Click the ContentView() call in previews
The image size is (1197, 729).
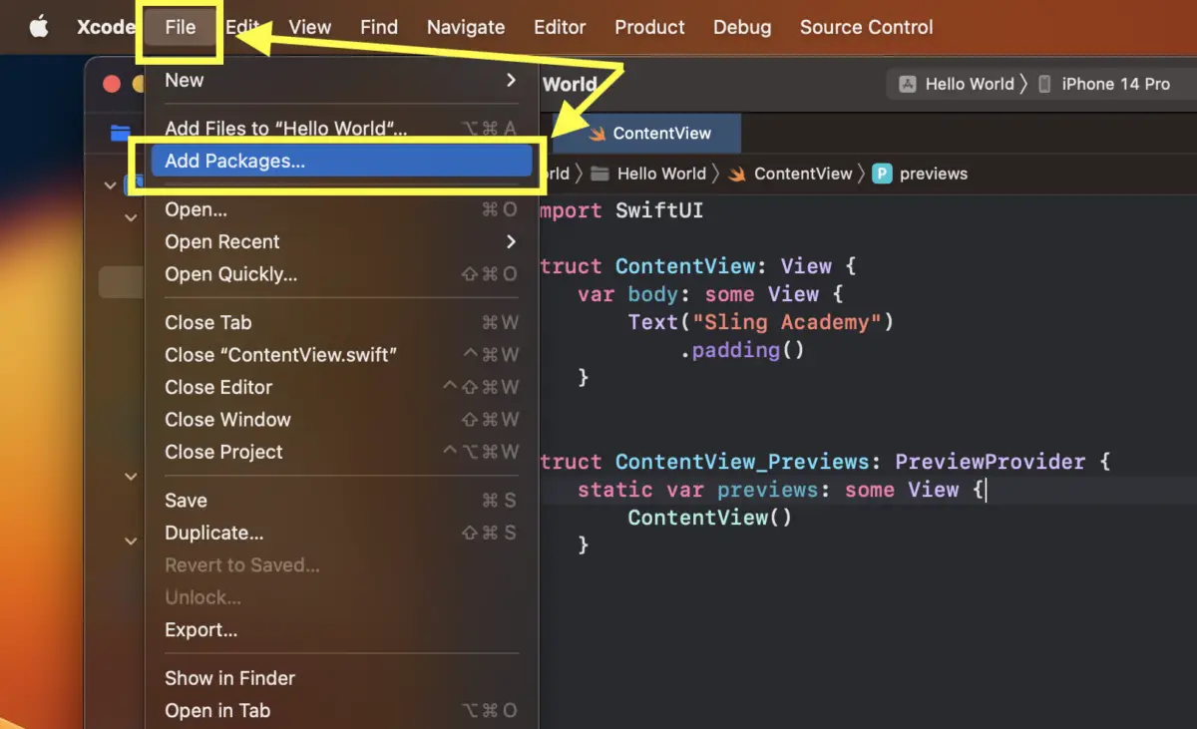click(x=710, y=518)
